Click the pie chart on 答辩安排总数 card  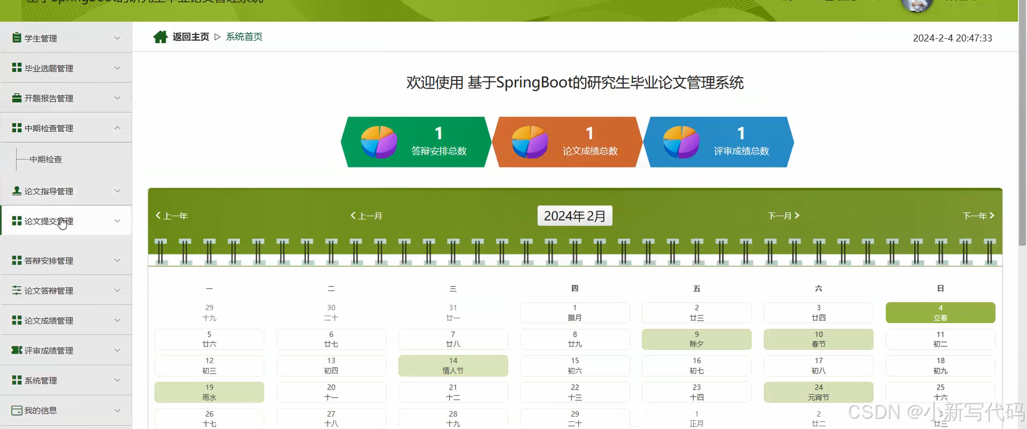click(379, 142)
